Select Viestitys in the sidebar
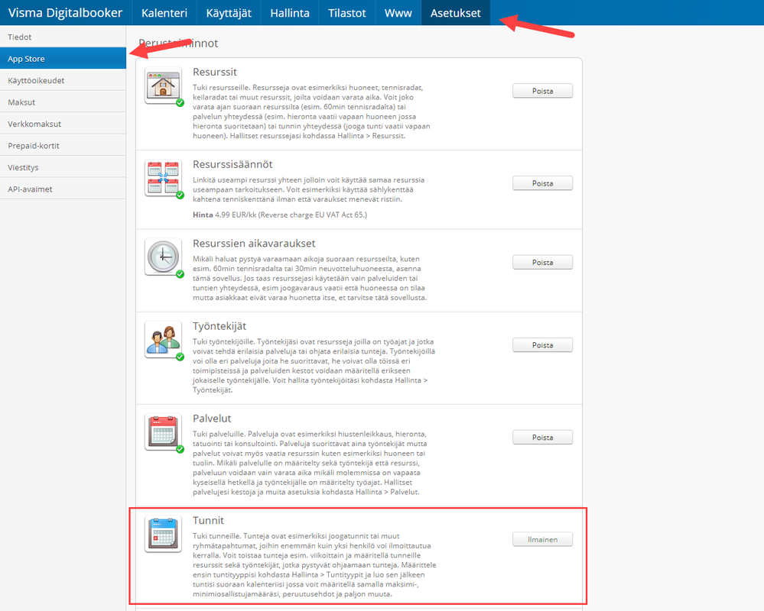The image size is (764, 611). [63, 167]
